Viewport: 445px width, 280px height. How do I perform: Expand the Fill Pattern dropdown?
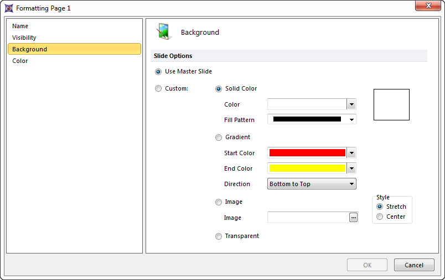coord(351,119)
